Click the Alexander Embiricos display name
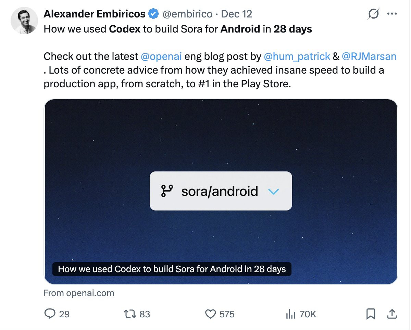 pyautogui.click(x=94, y=14)
